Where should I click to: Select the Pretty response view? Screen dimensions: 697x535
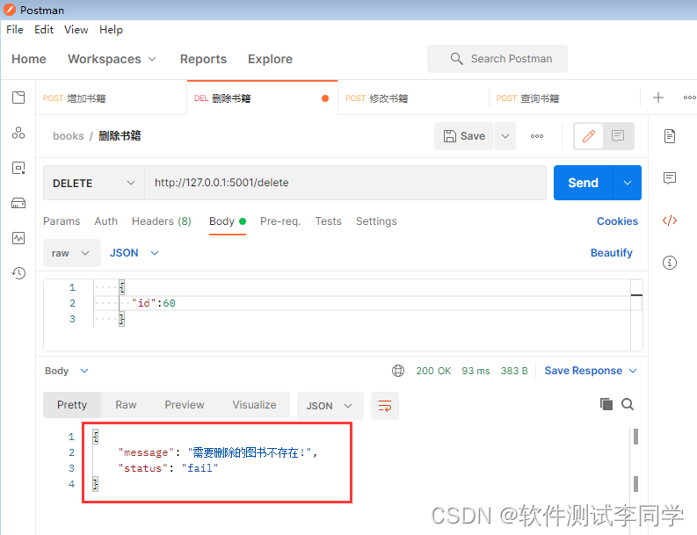[x=72, y=405]
